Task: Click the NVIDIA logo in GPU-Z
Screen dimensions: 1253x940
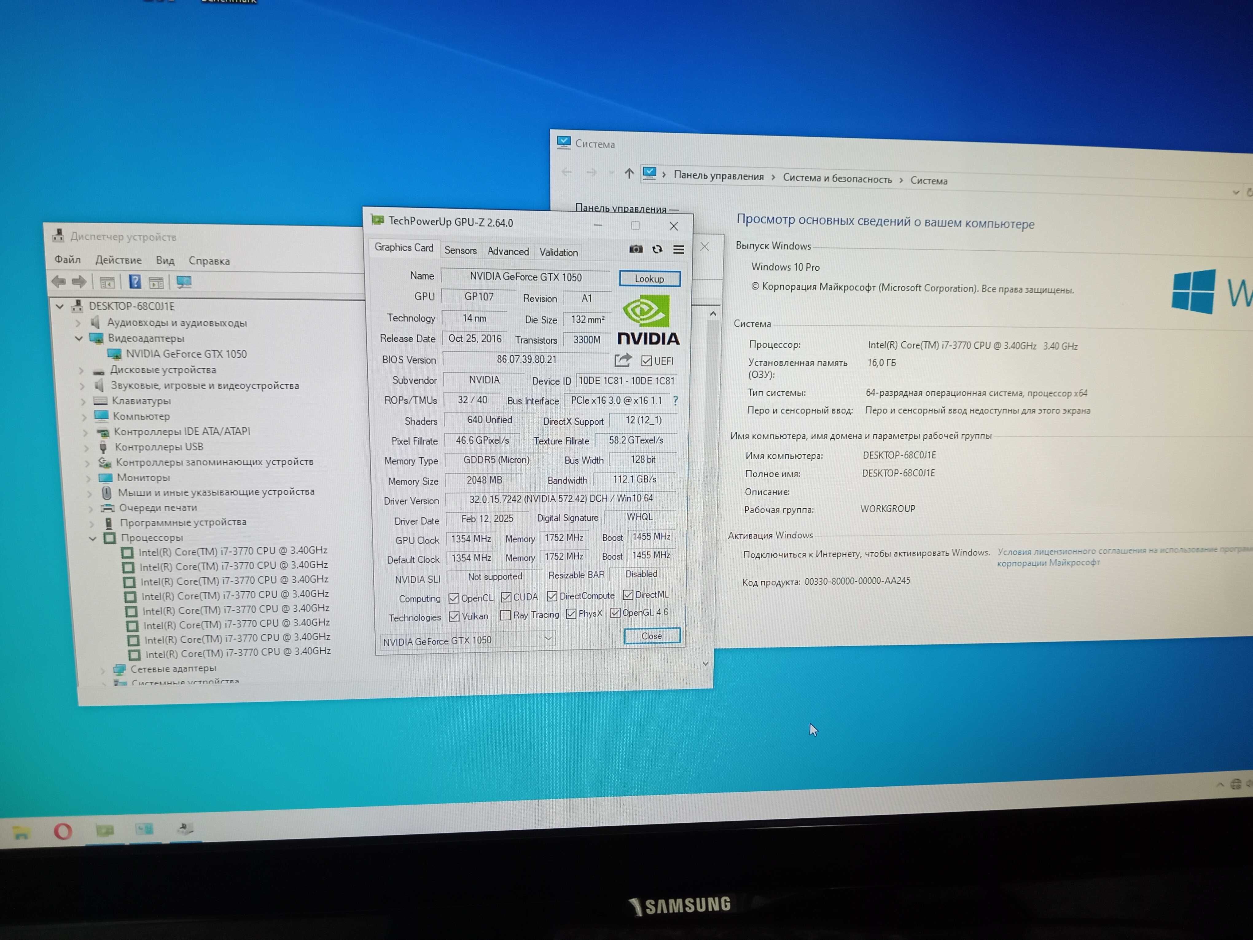Action: 648,320
